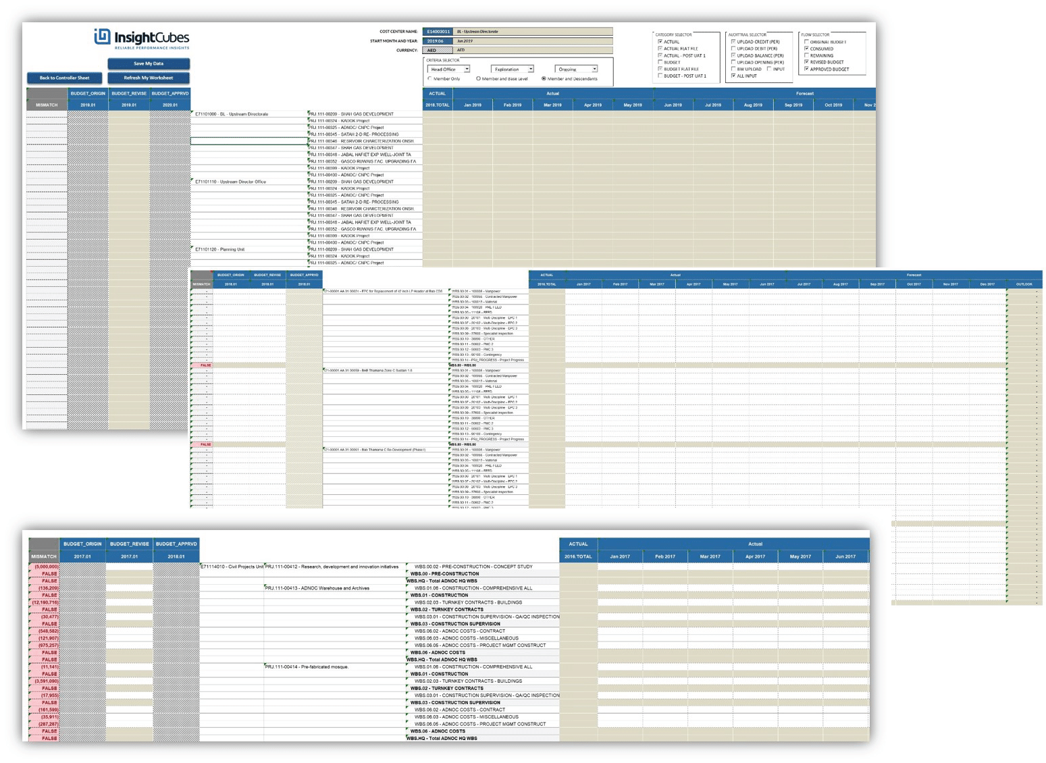Enable UPLOAD DEBIT (PER) checkbox

[733, 49]
